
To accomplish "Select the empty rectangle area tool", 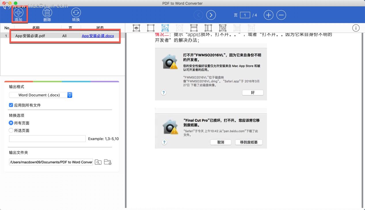I will [x=151, y=28].
